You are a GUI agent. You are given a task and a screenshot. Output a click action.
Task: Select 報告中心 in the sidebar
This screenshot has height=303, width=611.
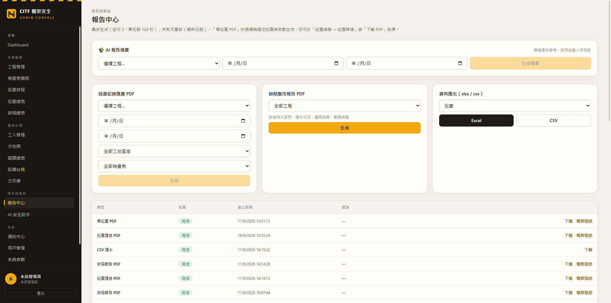click(39, 203)
